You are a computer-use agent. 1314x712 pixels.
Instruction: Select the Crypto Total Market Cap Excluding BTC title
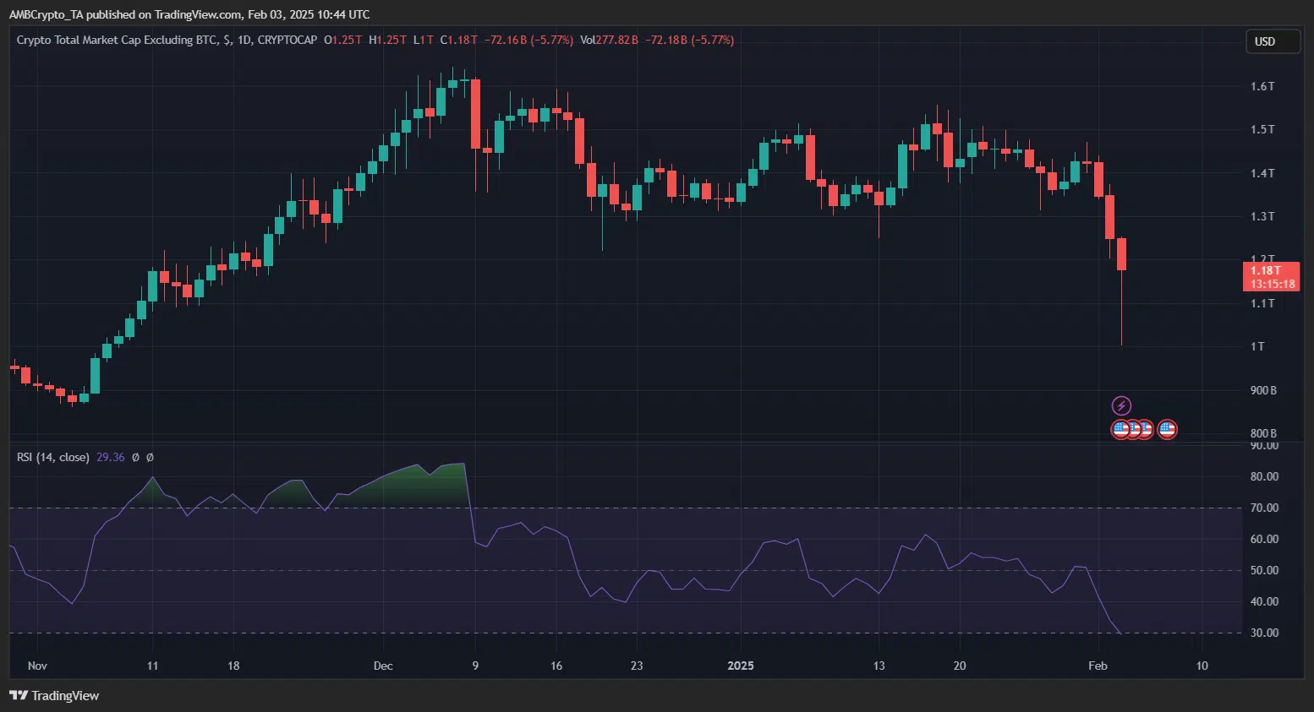[x=118, y=40]
